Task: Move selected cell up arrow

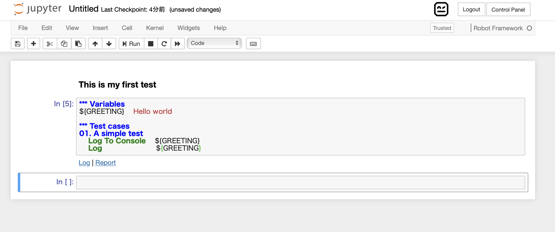Action: 95,43
